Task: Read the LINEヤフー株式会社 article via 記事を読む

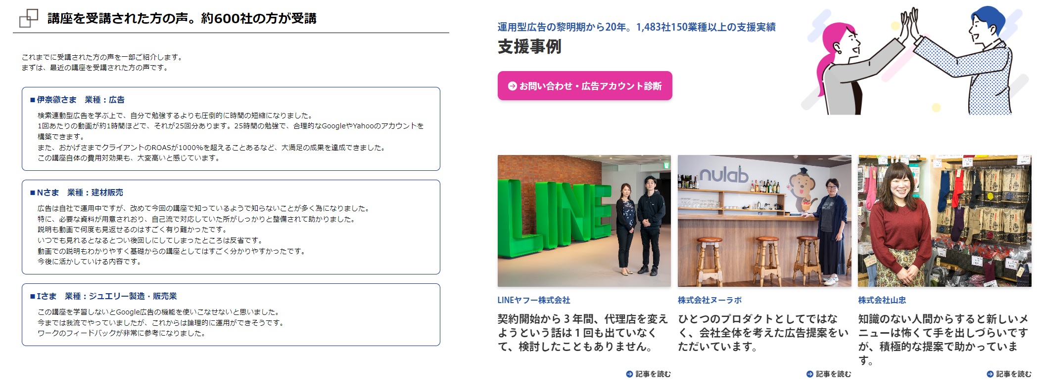Action: pyautogui.click(x=649, y=374)
